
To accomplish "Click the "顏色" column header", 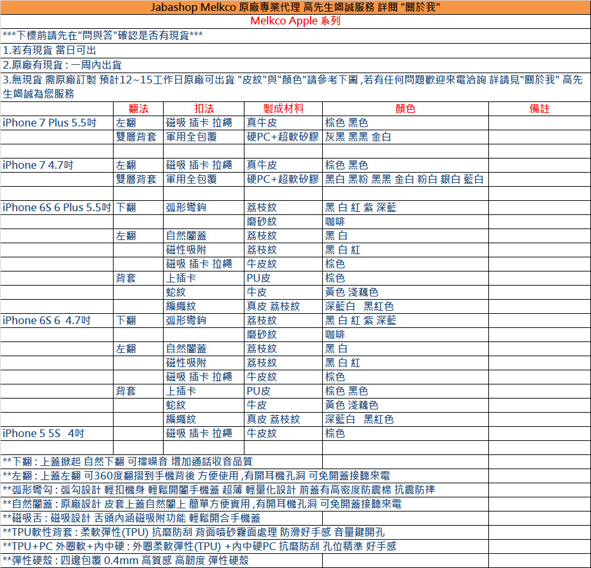I will 406,109.
